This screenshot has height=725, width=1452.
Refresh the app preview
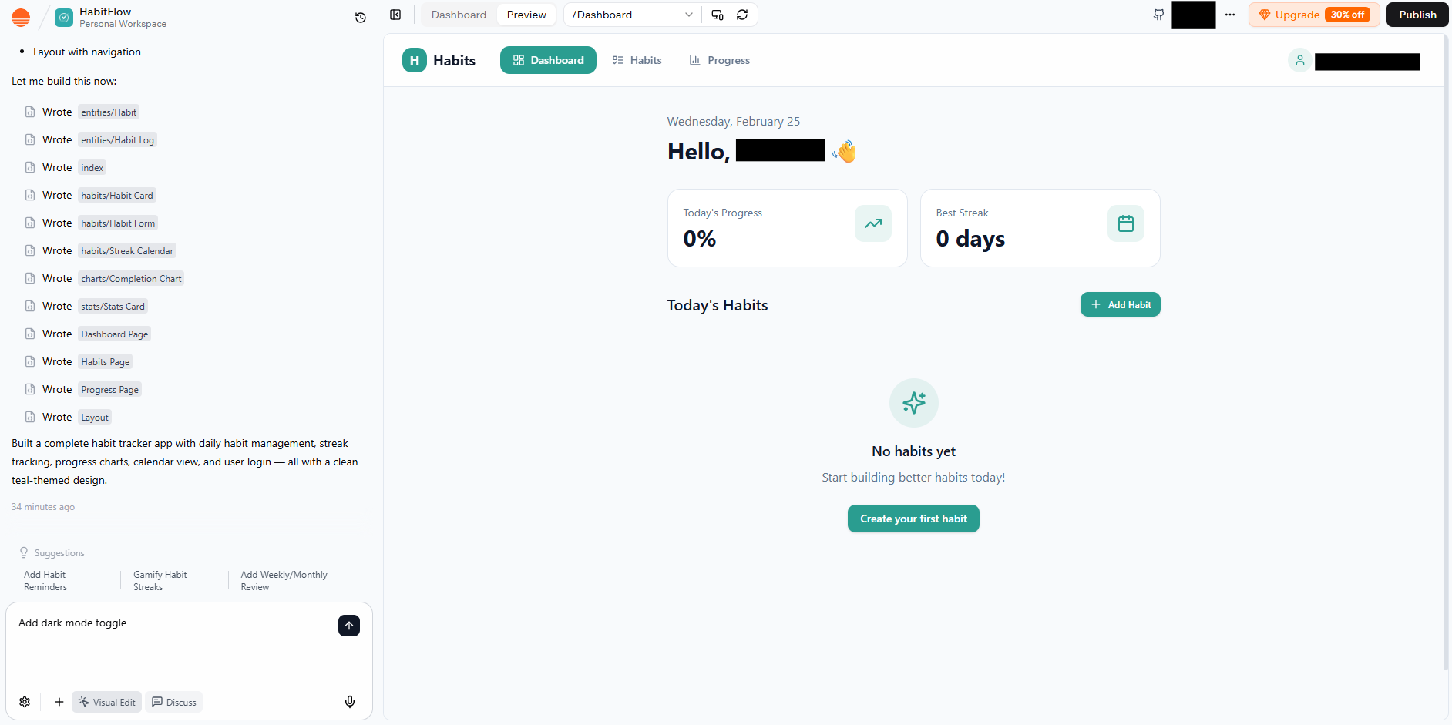click(742, 15)
